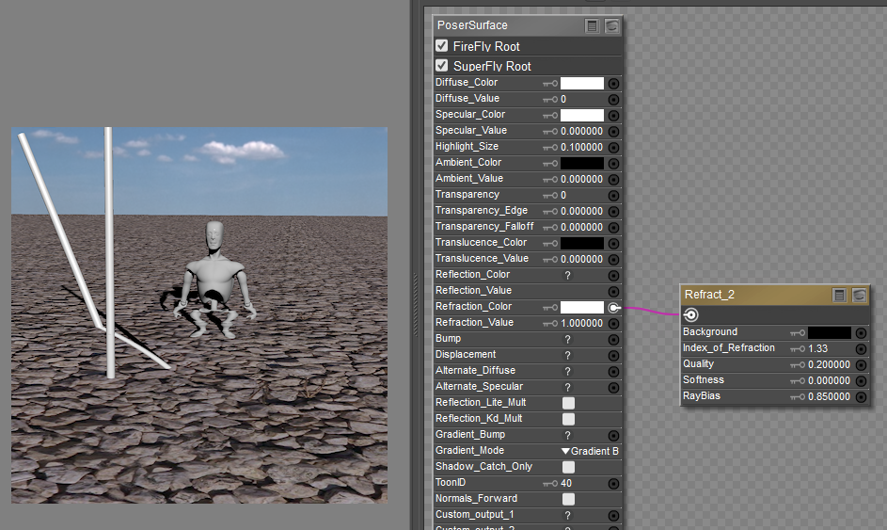
Task: Click the Refract_2 node output connector
Action: click(x=690, y=315)
